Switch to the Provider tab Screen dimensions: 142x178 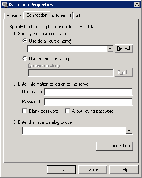(x=14, y=16)
